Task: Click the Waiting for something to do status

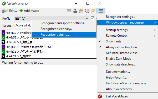Action: click(23, 63)
